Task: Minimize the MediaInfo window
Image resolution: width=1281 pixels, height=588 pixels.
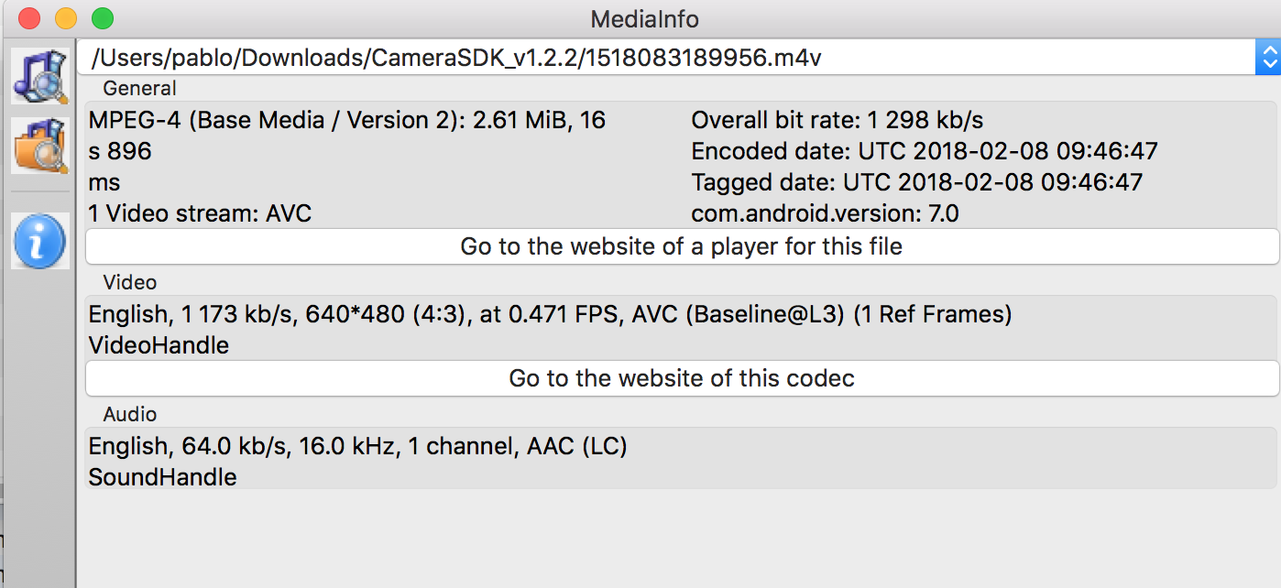Action: (66, 17)
